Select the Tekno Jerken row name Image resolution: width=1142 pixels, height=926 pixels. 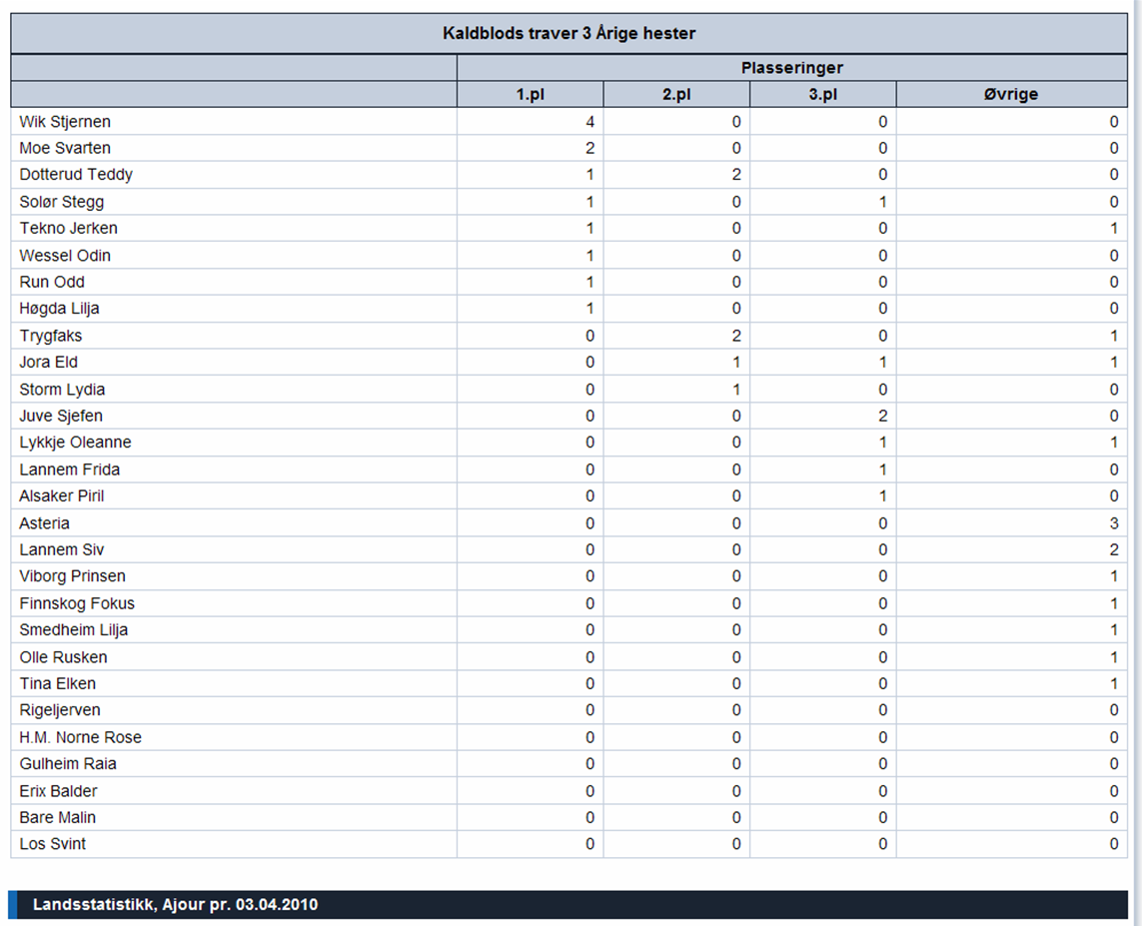68,228
